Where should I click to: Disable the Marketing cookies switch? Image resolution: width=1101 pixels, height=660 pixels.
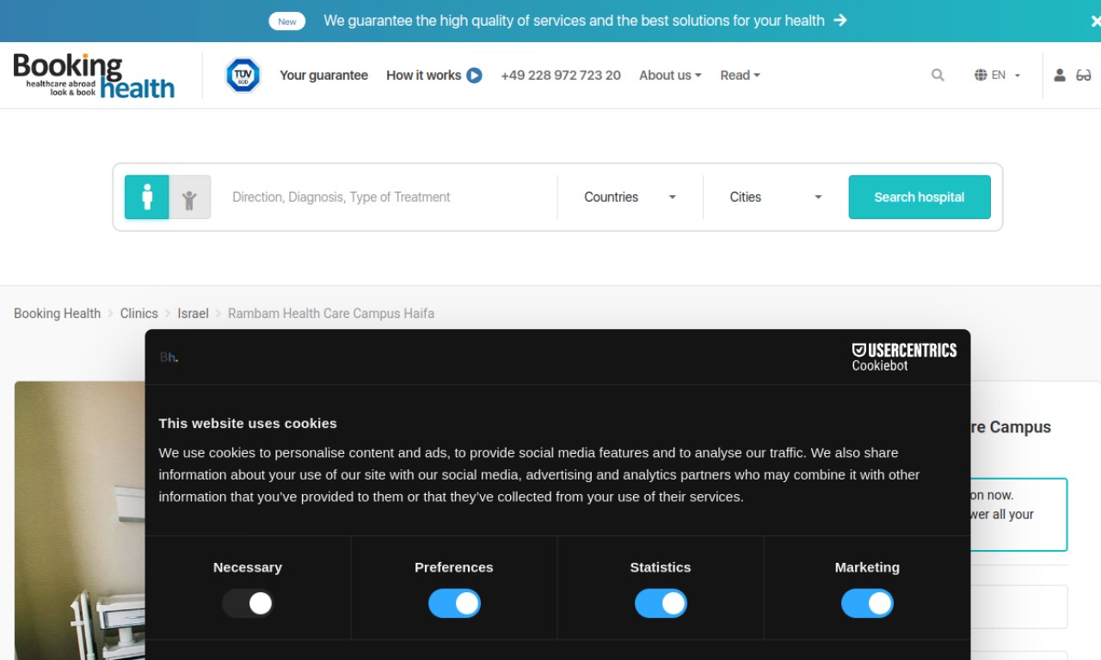867,603
